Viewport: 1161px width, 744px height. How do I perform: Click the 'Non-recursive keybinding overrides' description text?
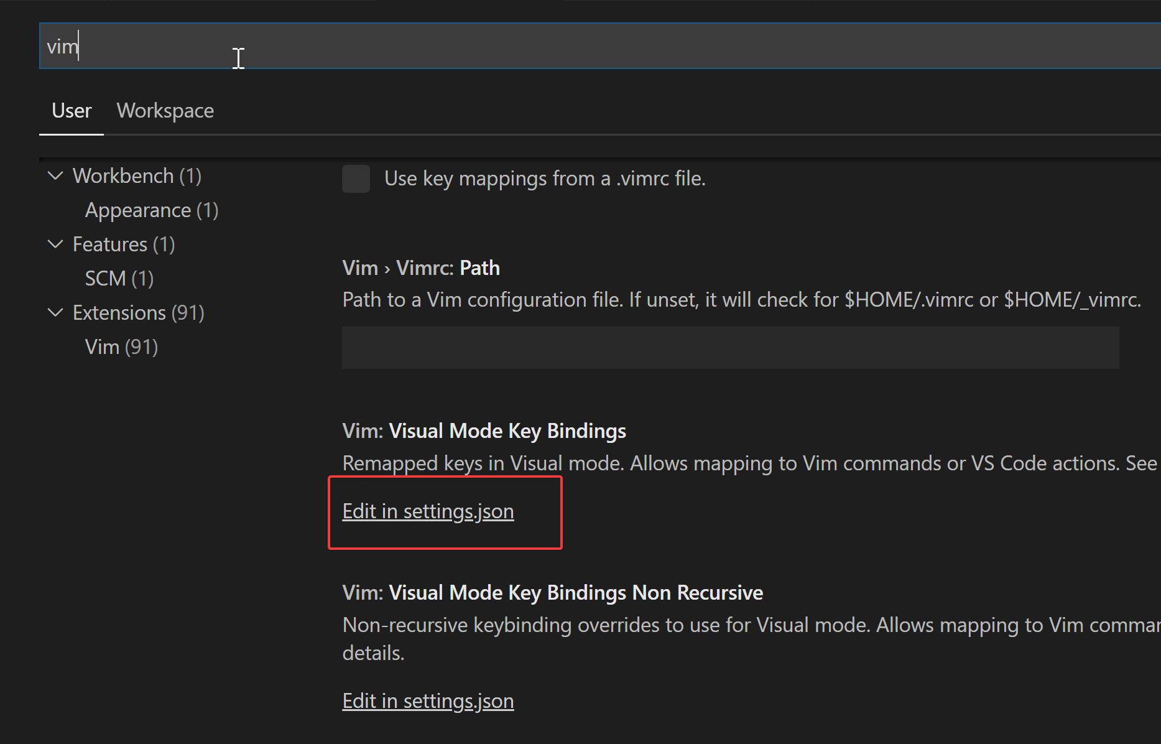point(751,639)
